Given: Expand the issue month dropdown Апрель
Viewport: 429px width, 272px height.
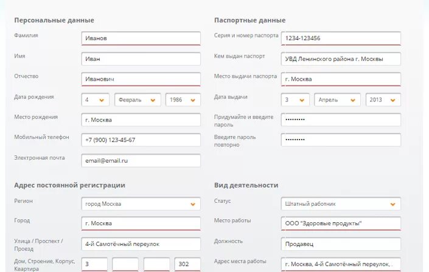Looking at the screenshot, I should 337,100.
